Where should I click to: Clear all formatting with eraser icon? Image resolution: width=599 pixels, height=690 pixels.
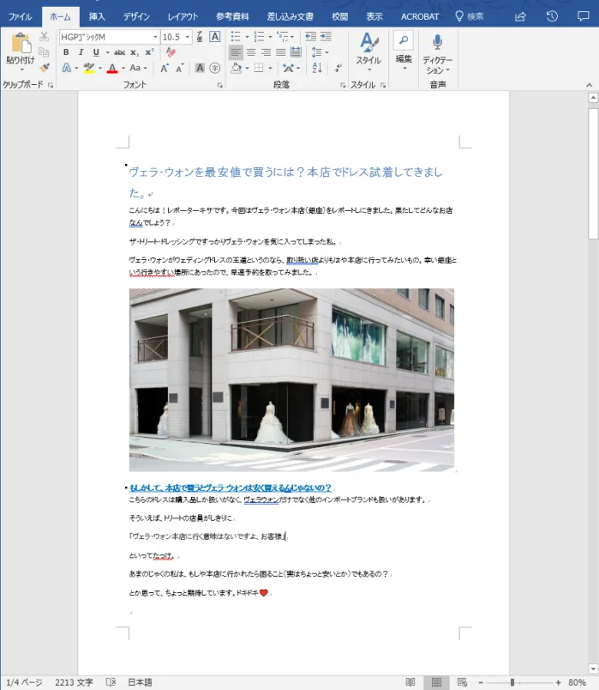pos(171,52)
